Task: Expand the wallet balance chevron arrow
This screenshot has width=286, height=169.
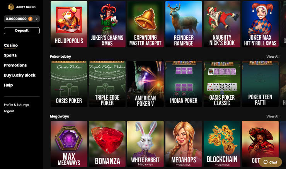Action: pos(37,19)
